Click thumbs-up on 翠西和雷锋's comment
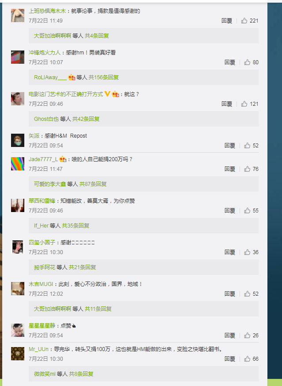This screenshot has height=386, width=282. click(x=247, y=210)
